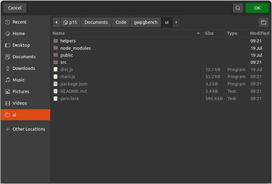Click the README.md file name
This screenshot has height=184, width=272.
(x=73, y=91)
